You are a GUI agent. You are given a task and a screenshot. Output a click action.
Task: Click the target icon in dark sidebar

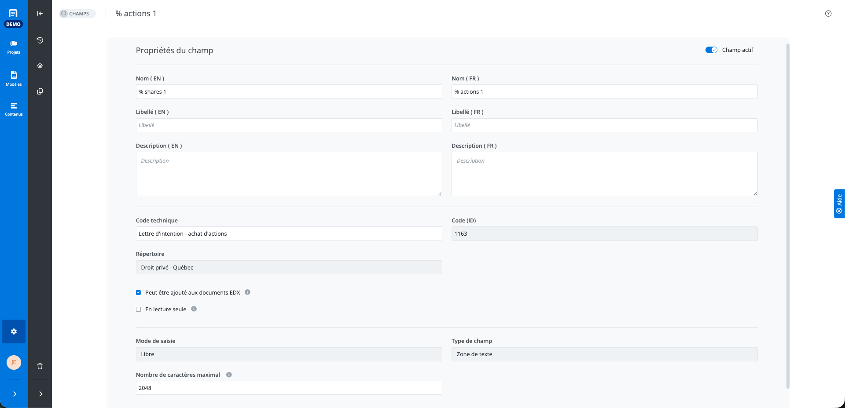(40, 66)
